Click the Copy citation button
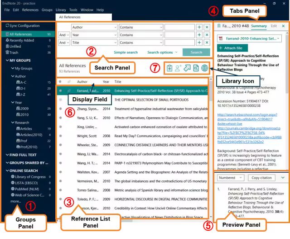 tap(261, 178)
